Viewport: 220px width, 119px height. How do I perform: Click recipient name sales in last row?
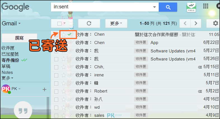99,115
